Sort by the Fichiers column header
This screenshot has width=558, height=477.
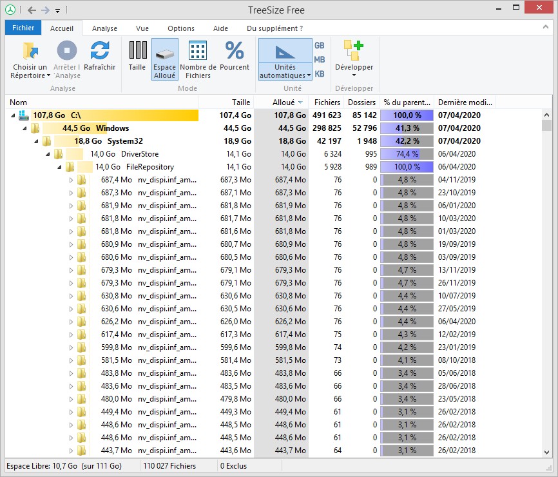coord(327,102)
